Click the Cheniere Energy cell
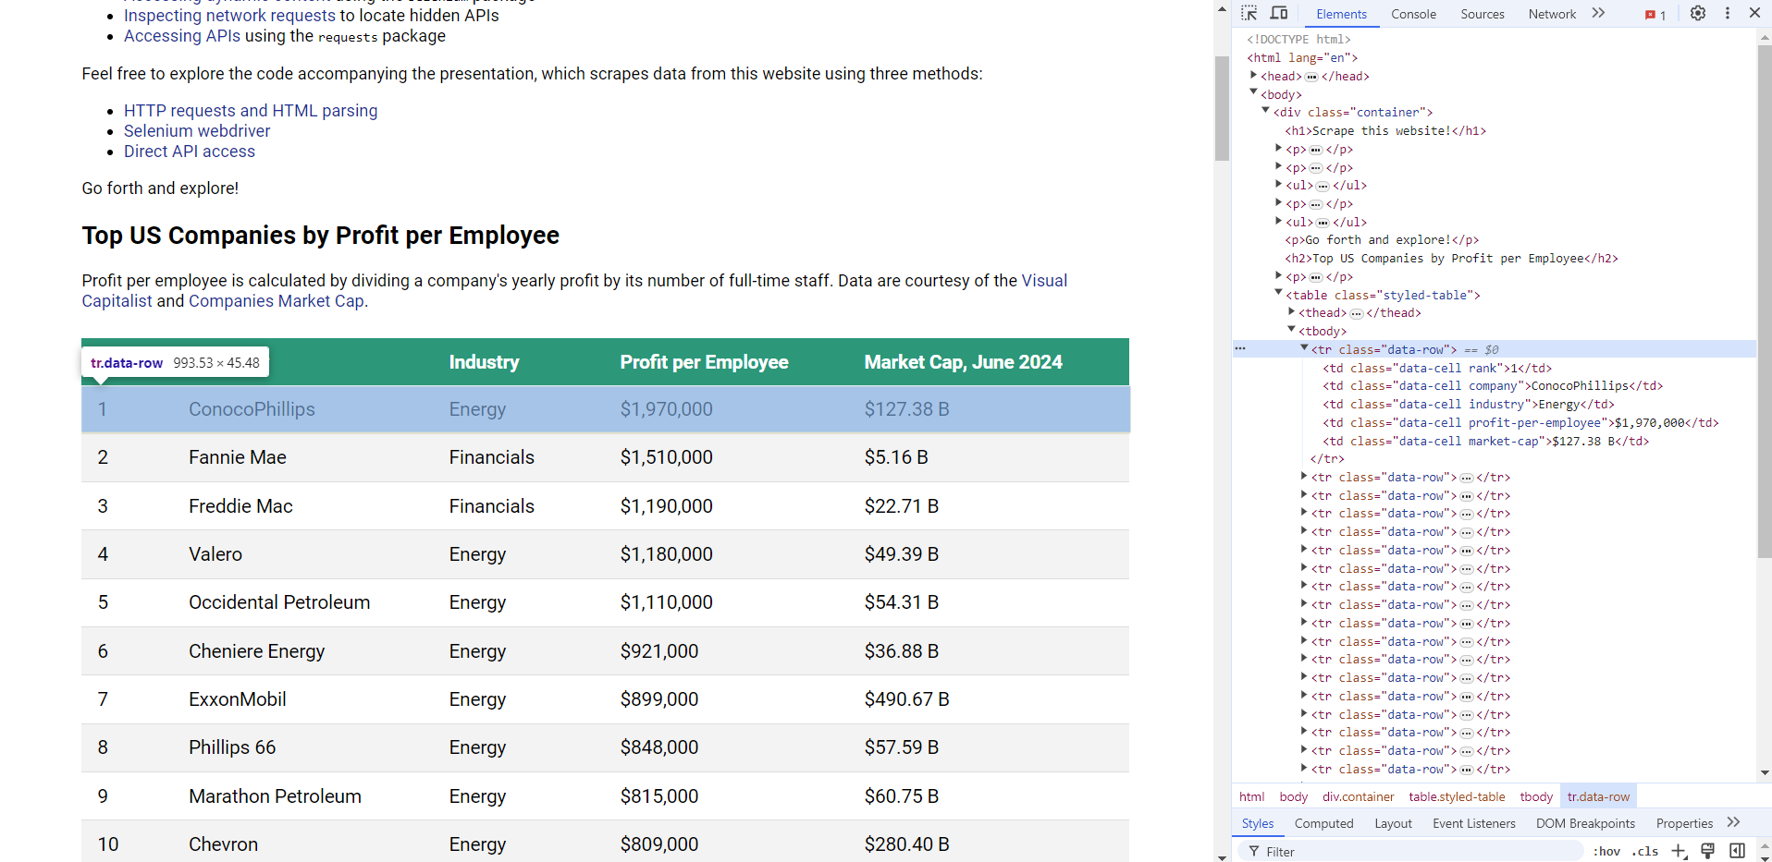The image size is (1772, 862). point(257,651)
